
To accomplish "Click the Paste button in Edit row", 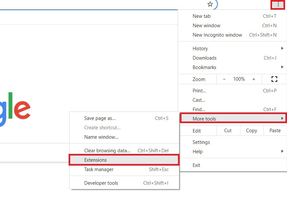I will (x=275, y=131).
